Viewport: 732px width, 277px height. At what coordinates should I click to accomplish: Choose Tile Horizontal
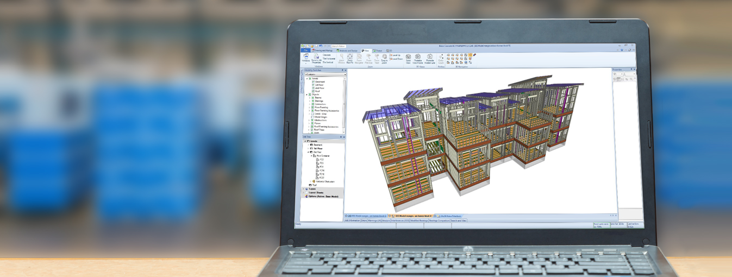click(x=329, y=59)
